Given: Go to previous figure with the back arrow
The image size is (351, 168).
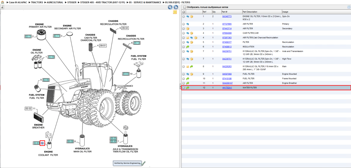Looking at the screenshot, I should pos(170,7).
